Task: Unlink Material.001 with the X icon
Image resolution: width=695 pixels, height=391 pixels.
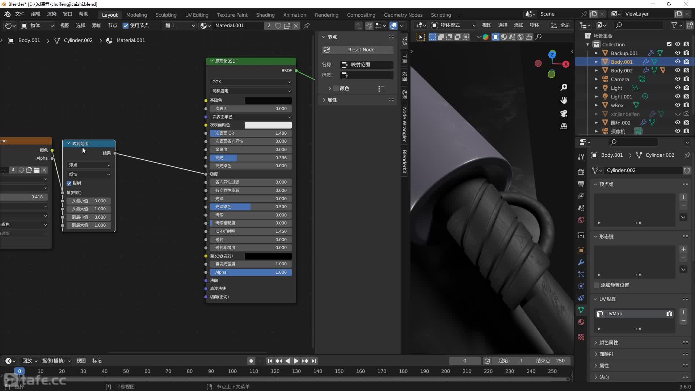Action: pyautogui.click(x=296, y=25)
